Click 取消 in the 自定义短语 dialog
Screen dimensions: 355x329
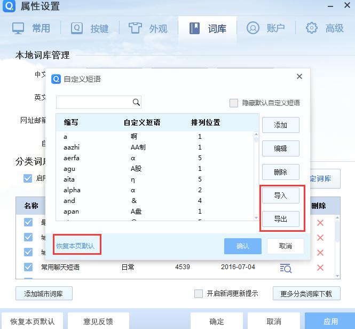[285, 246]
